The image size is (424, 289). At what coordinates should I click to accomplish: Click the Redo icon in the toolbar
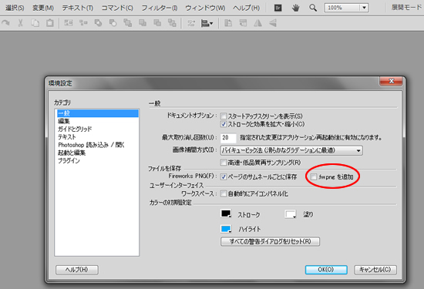click(x=5, y=23)
